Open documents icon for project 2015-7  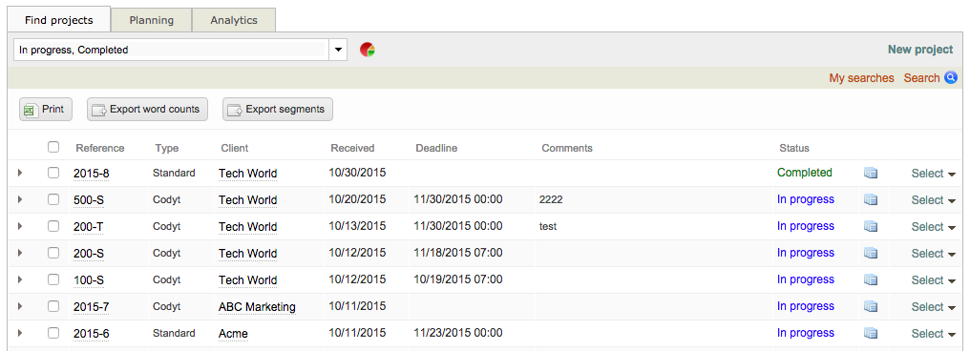point(871,306)
